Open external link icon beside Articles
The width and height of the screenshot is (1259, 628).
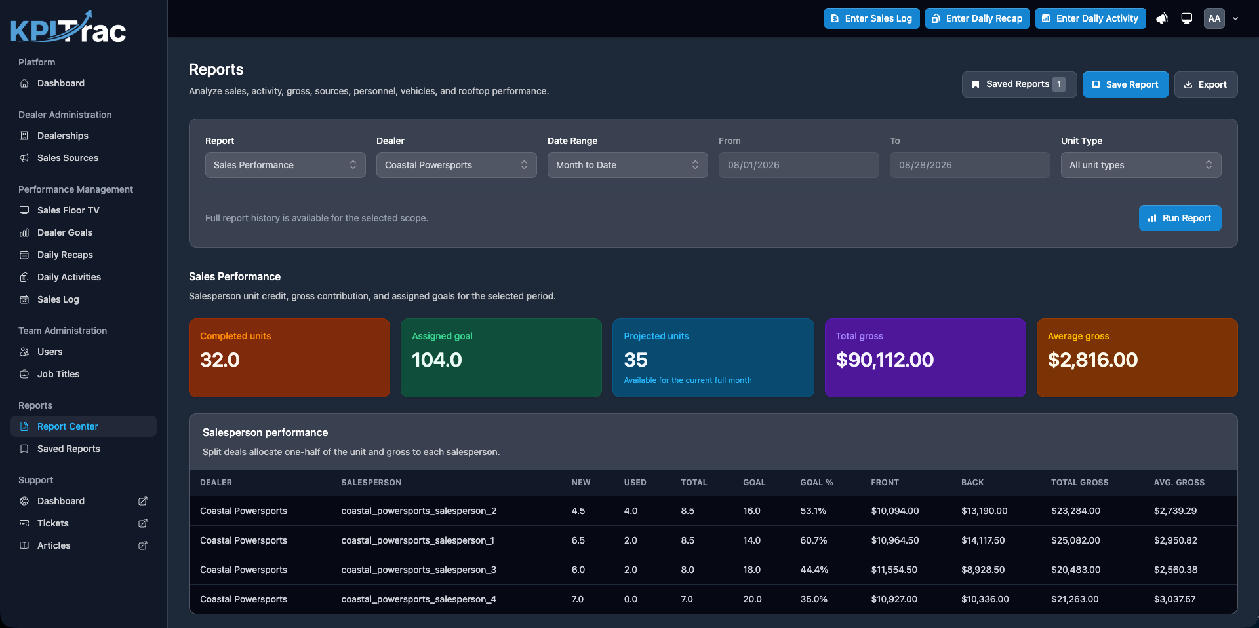click(x=143, y=545)
